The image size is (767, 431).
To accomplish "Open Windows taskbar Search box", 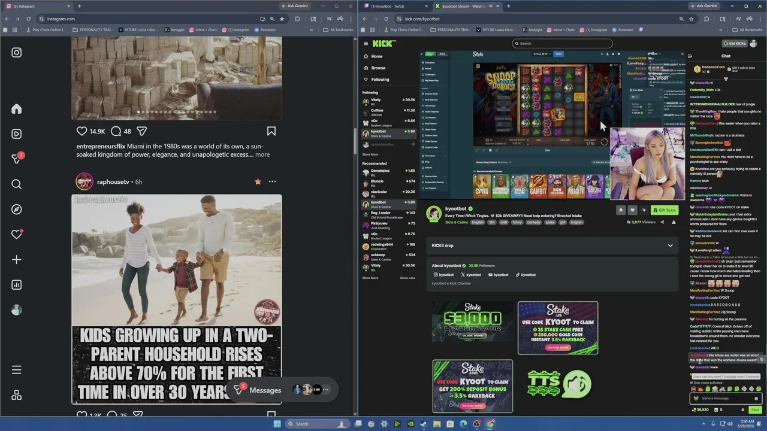I will click(318, 424).
